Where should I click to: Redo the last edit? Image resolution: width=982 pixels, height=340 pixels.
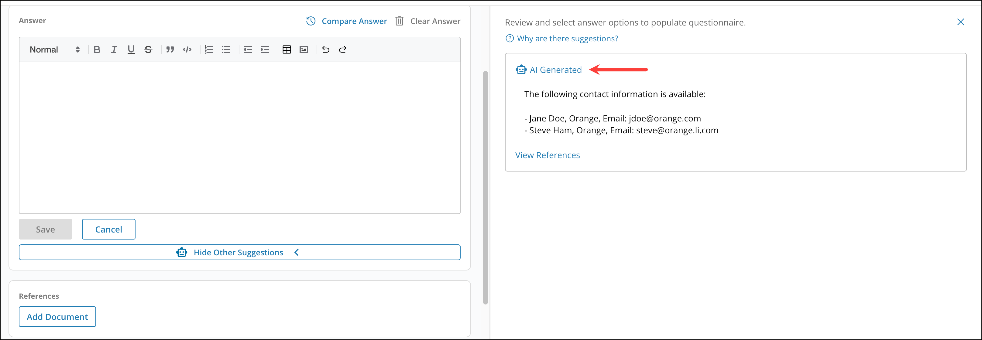tap(342, 49)
